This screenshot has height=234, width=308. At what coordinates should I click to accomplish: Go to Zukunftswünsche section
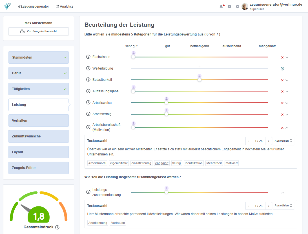[39, 136]
